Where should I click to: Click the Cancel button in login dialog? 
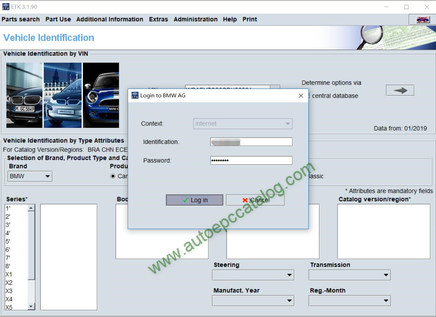click(x=255, y=200)
